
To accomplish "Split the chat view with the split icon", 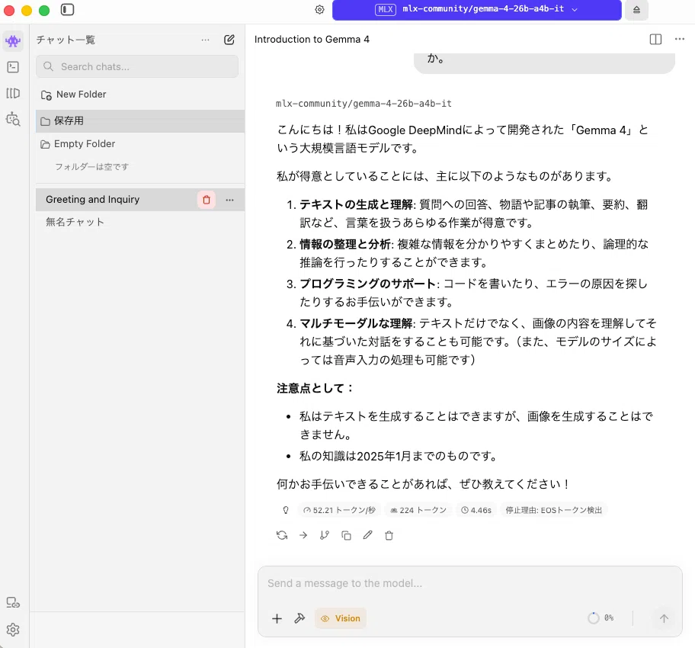I will 655,40.
